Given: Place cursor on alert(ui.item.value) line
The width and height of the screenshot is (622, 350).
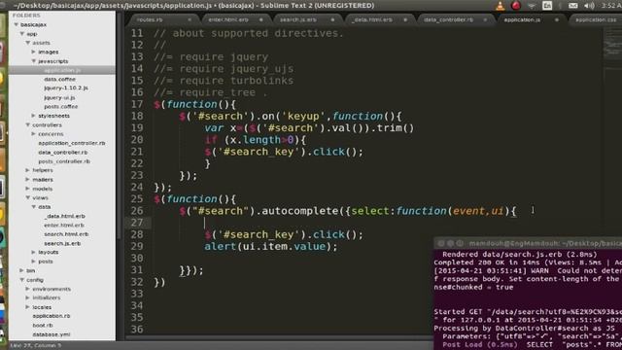Looking at the screenshot, I should [x=270, y=246].
